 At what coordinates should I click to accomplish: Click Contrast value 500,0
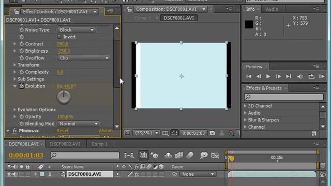(63, 44)
